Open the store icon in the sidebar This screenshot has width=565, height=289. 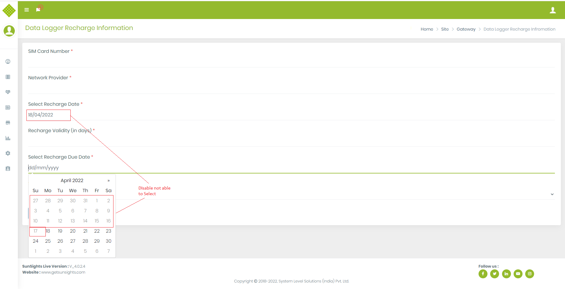pos(8,123)
